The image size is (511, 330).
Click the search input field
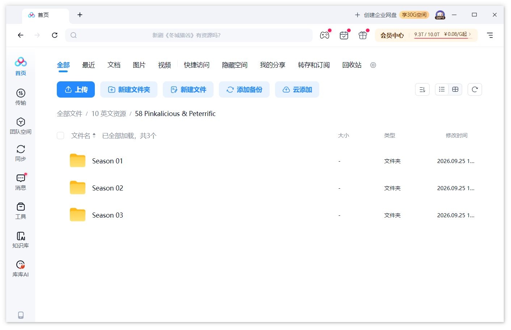point(189,35)
